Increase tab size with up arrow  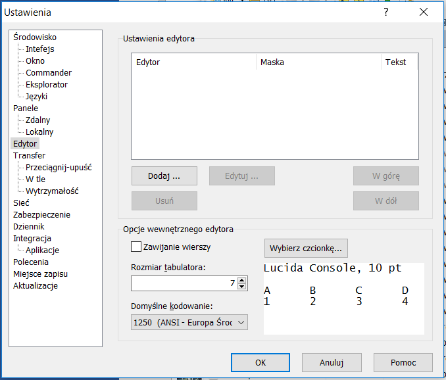[x=241, y=280]
